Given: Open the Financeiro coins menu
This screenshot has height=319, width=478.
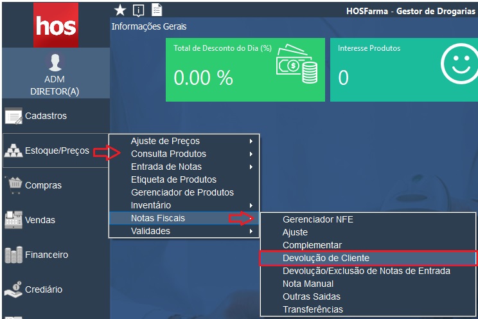Looking at the screenshot, I should 46,255.
